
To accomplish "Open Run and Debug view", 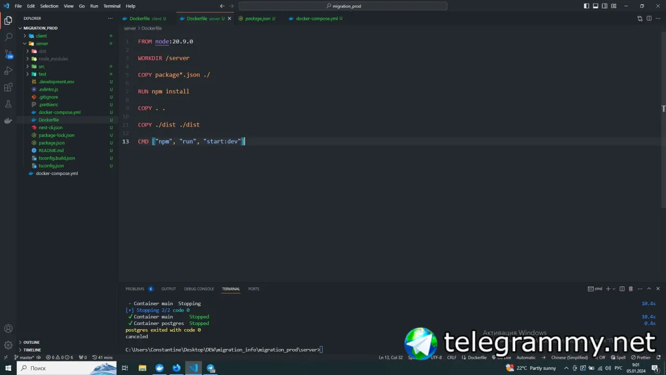I will (x=8, y=71).
